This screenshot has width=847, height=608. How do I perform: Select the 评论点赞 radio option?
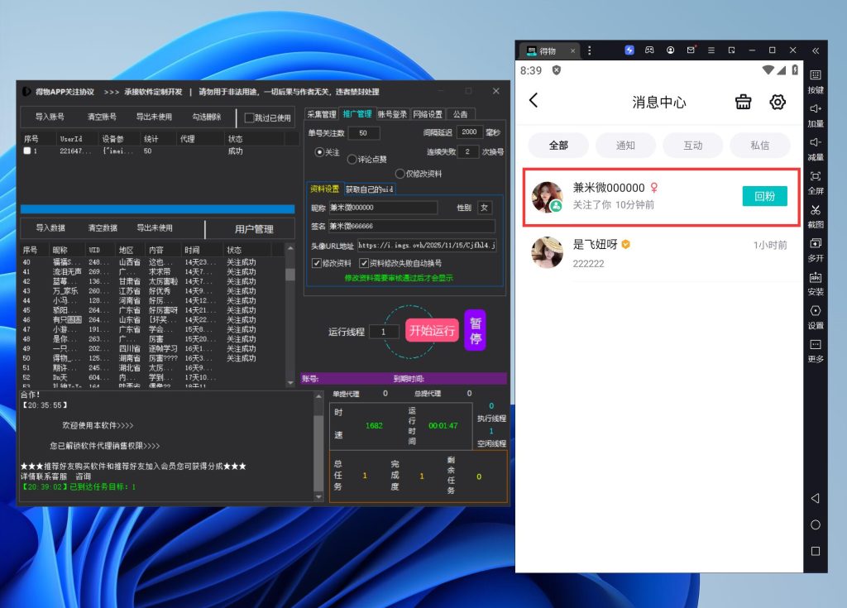(352, 160)
